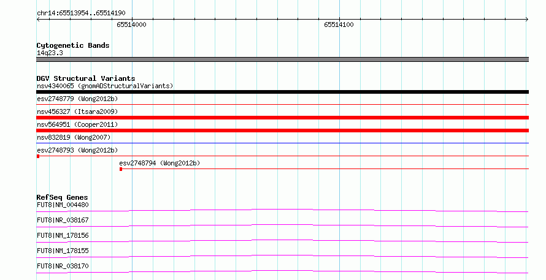This screenshot has width=546, height=280.
Task: Click the esv2748779 (Wong2012b) label
Action: pyautogui.click(x=77, y=99)
